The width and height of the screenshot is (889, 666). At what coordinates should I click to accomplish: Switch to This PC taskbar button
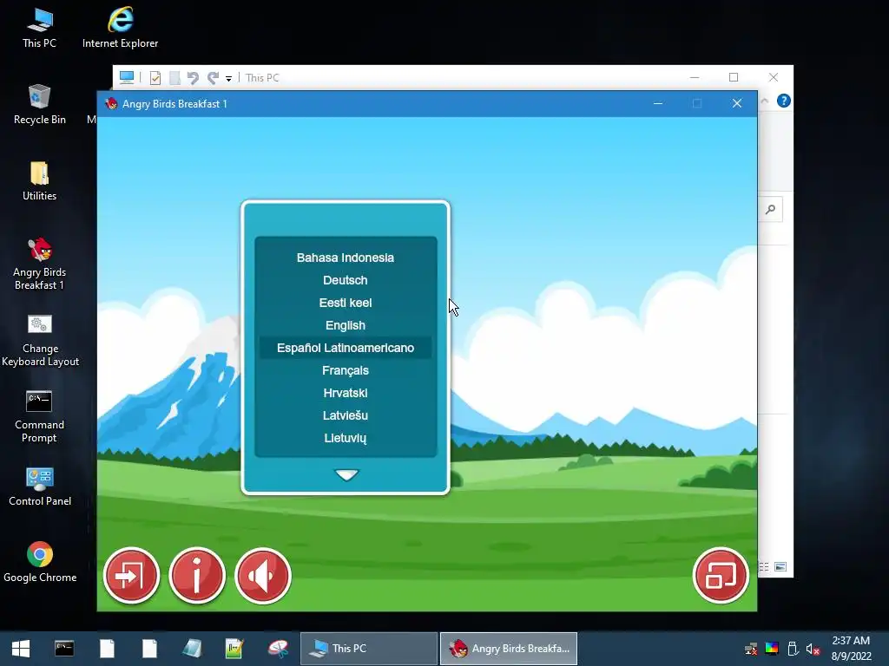pos(368,649)
